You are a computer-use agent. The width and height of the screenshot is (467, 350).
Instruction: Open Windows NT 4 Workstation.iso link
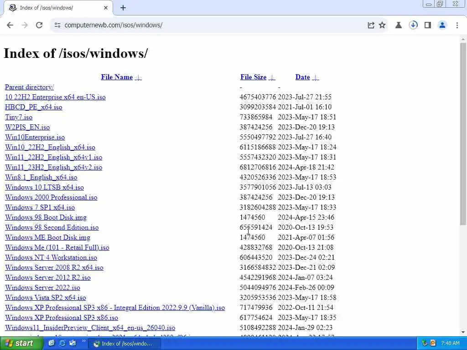point(51,257)
